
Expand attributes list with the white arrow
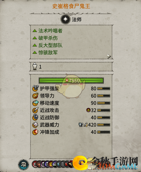[x=109, y=56]
